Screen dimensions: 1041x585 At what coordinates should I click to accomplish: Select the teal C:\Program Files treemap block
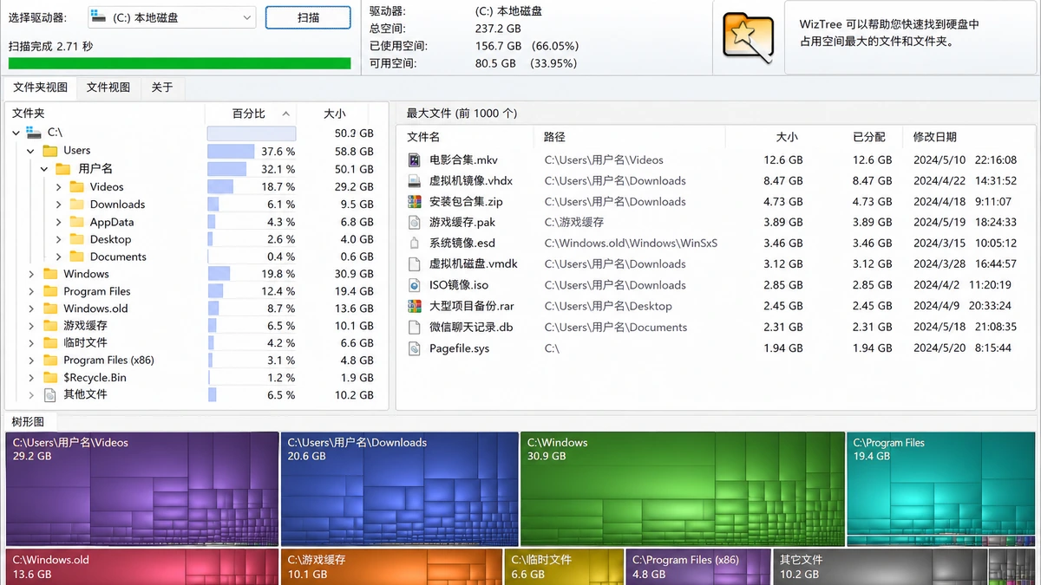click(x=940, y=490)
